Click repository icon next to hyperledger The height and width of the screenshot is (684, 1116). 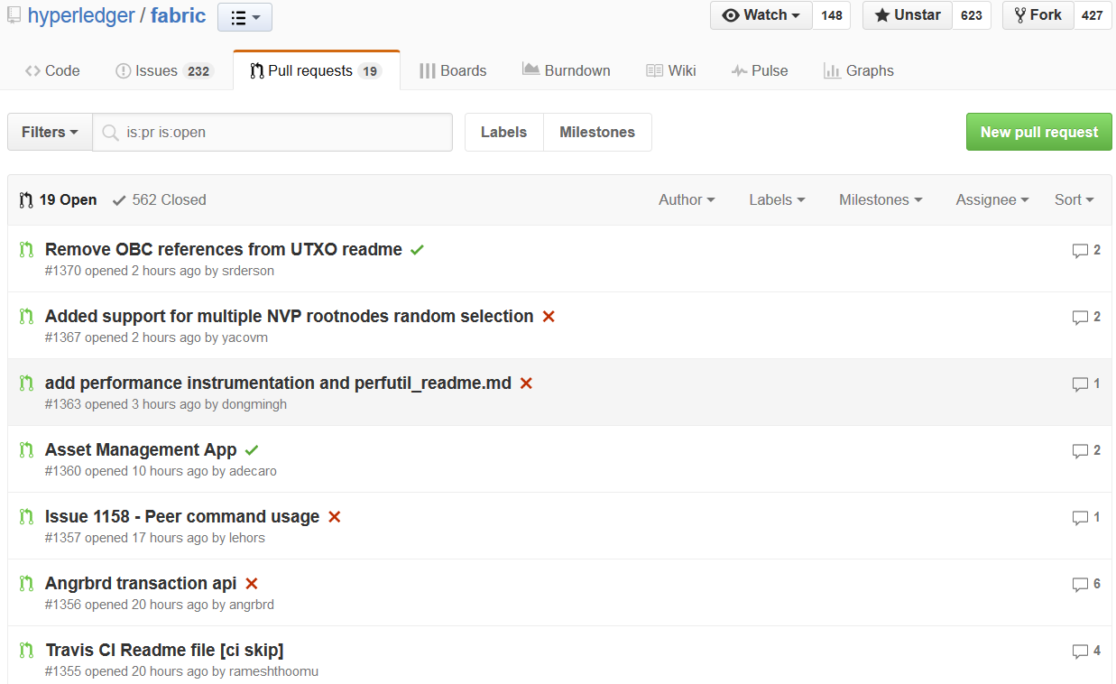14,15
